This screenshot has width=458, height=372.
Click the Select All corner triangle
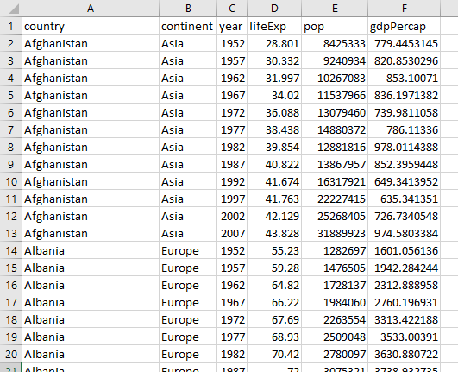pos(14,9)
